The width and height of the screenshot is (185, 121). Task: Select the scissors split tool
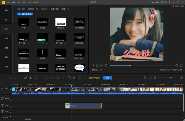coord(31,78)
